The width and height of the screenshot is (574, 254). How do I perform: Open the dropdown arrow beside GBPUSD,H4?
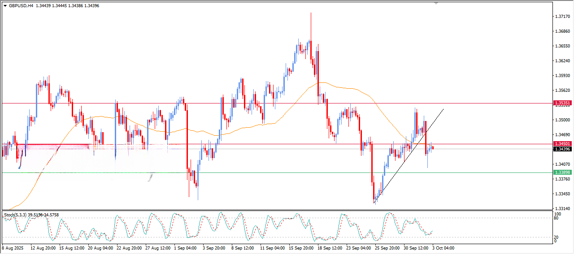click(5, 6)
